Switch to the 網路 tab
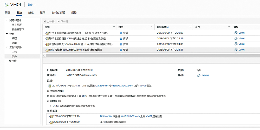 click(x=74, y=12)
